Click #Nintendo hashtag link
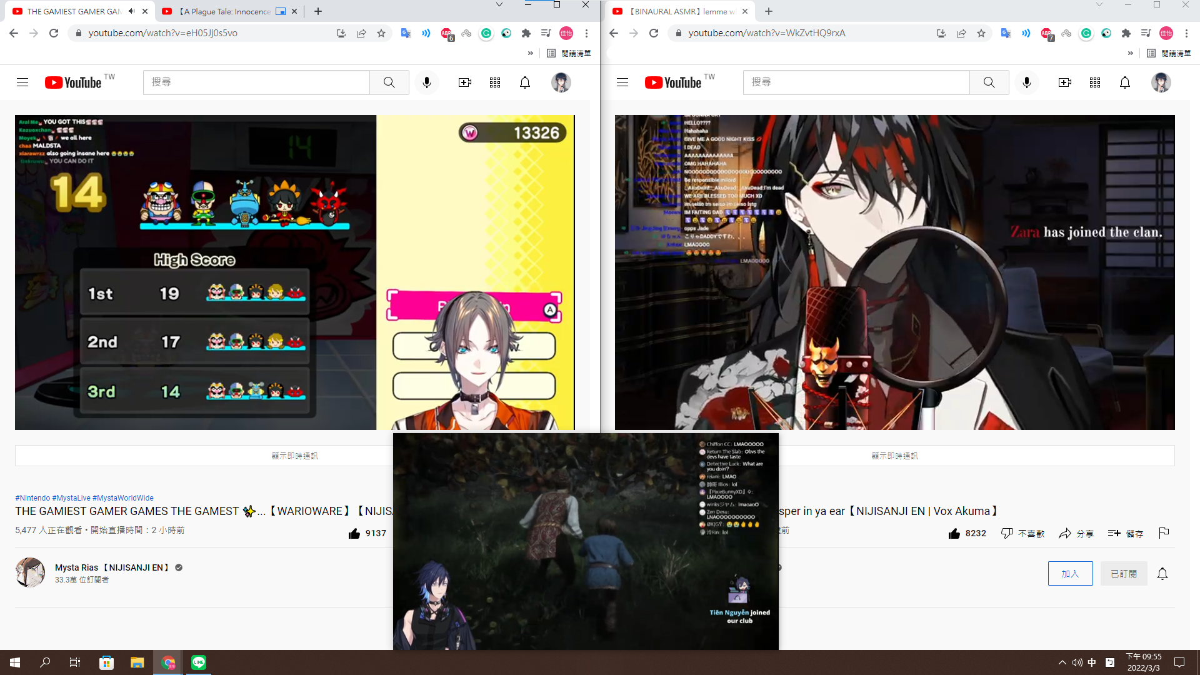The width and height of the screenshot is (1200, 675). coord(32,498)
